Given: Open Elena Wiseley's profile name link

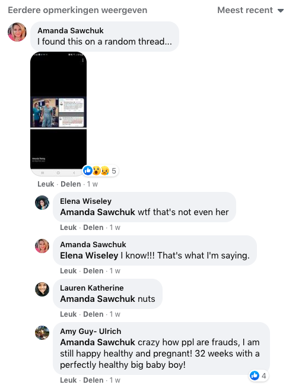Looking at the screenshot, I should 85,201.
